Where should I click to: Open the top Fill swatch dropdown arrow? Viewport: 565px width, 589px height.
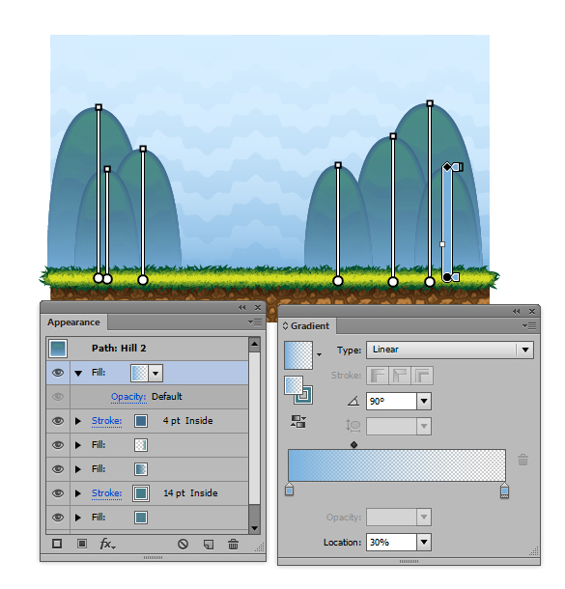[x=155, y=373]
